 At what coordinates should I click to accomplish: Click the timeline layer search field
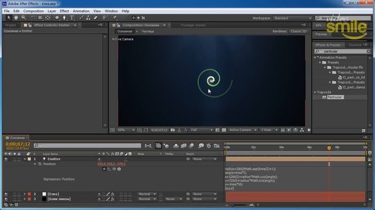pyautogui.click(x=87, y=145)
